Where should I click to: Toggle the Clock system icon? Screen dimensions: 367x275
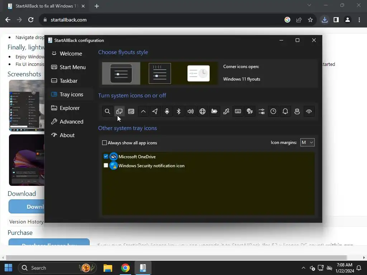pos(273,111)
